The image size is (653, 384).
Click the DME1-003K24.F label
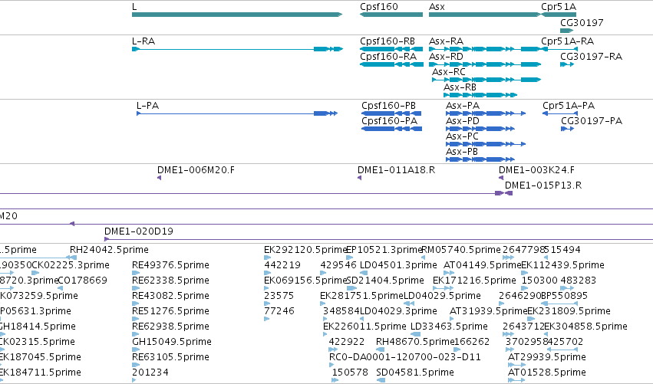point(536,171)
